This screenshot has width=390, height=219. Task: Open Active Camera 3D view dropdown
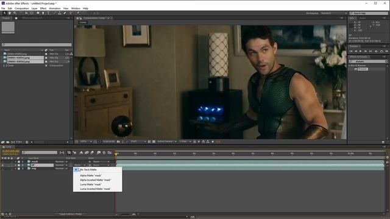click(166, 142)
